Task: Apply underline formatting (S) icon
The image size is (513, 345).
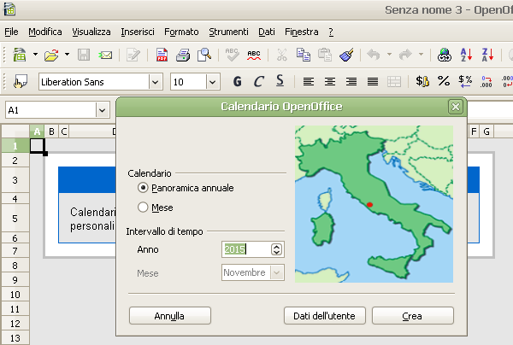Action: coord(280,82)
